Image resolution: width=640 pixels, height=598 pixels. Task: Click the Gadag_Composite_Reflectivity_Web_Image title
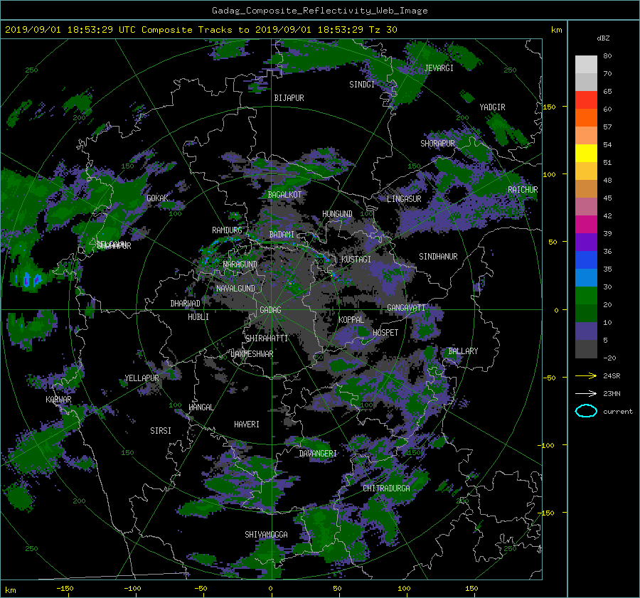point(319,11)
